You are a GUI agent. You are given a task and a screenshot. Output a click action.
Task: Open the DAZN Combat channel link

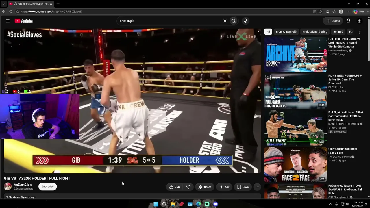pos(336,87)
